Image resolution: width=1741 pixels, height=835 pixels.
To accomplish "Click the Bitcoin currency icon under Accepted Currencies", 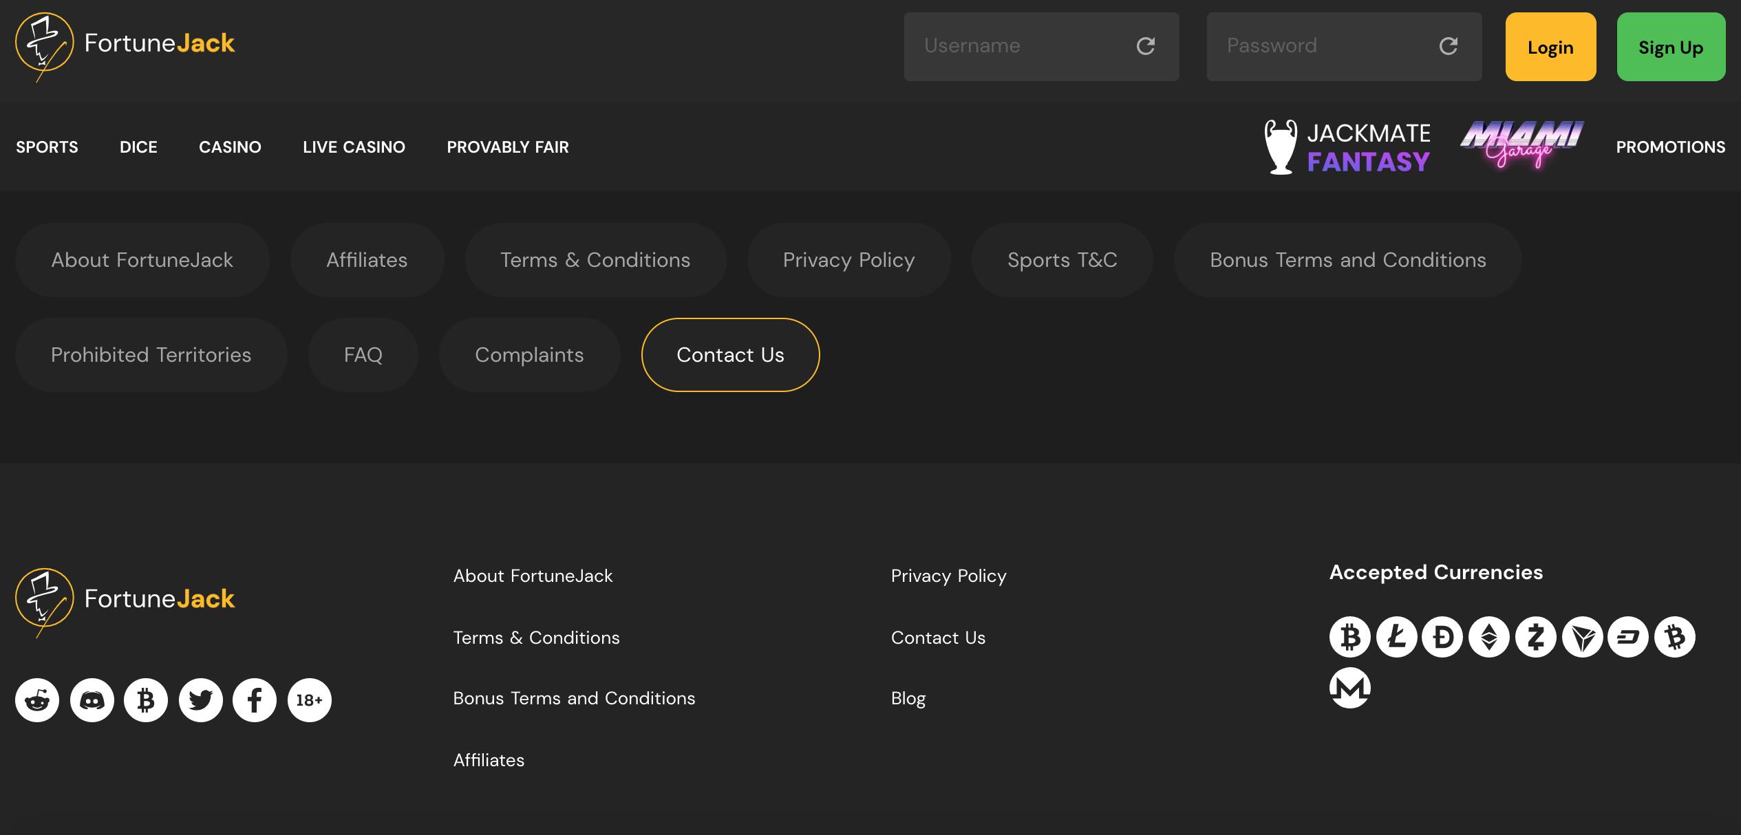I will 1350,637.
